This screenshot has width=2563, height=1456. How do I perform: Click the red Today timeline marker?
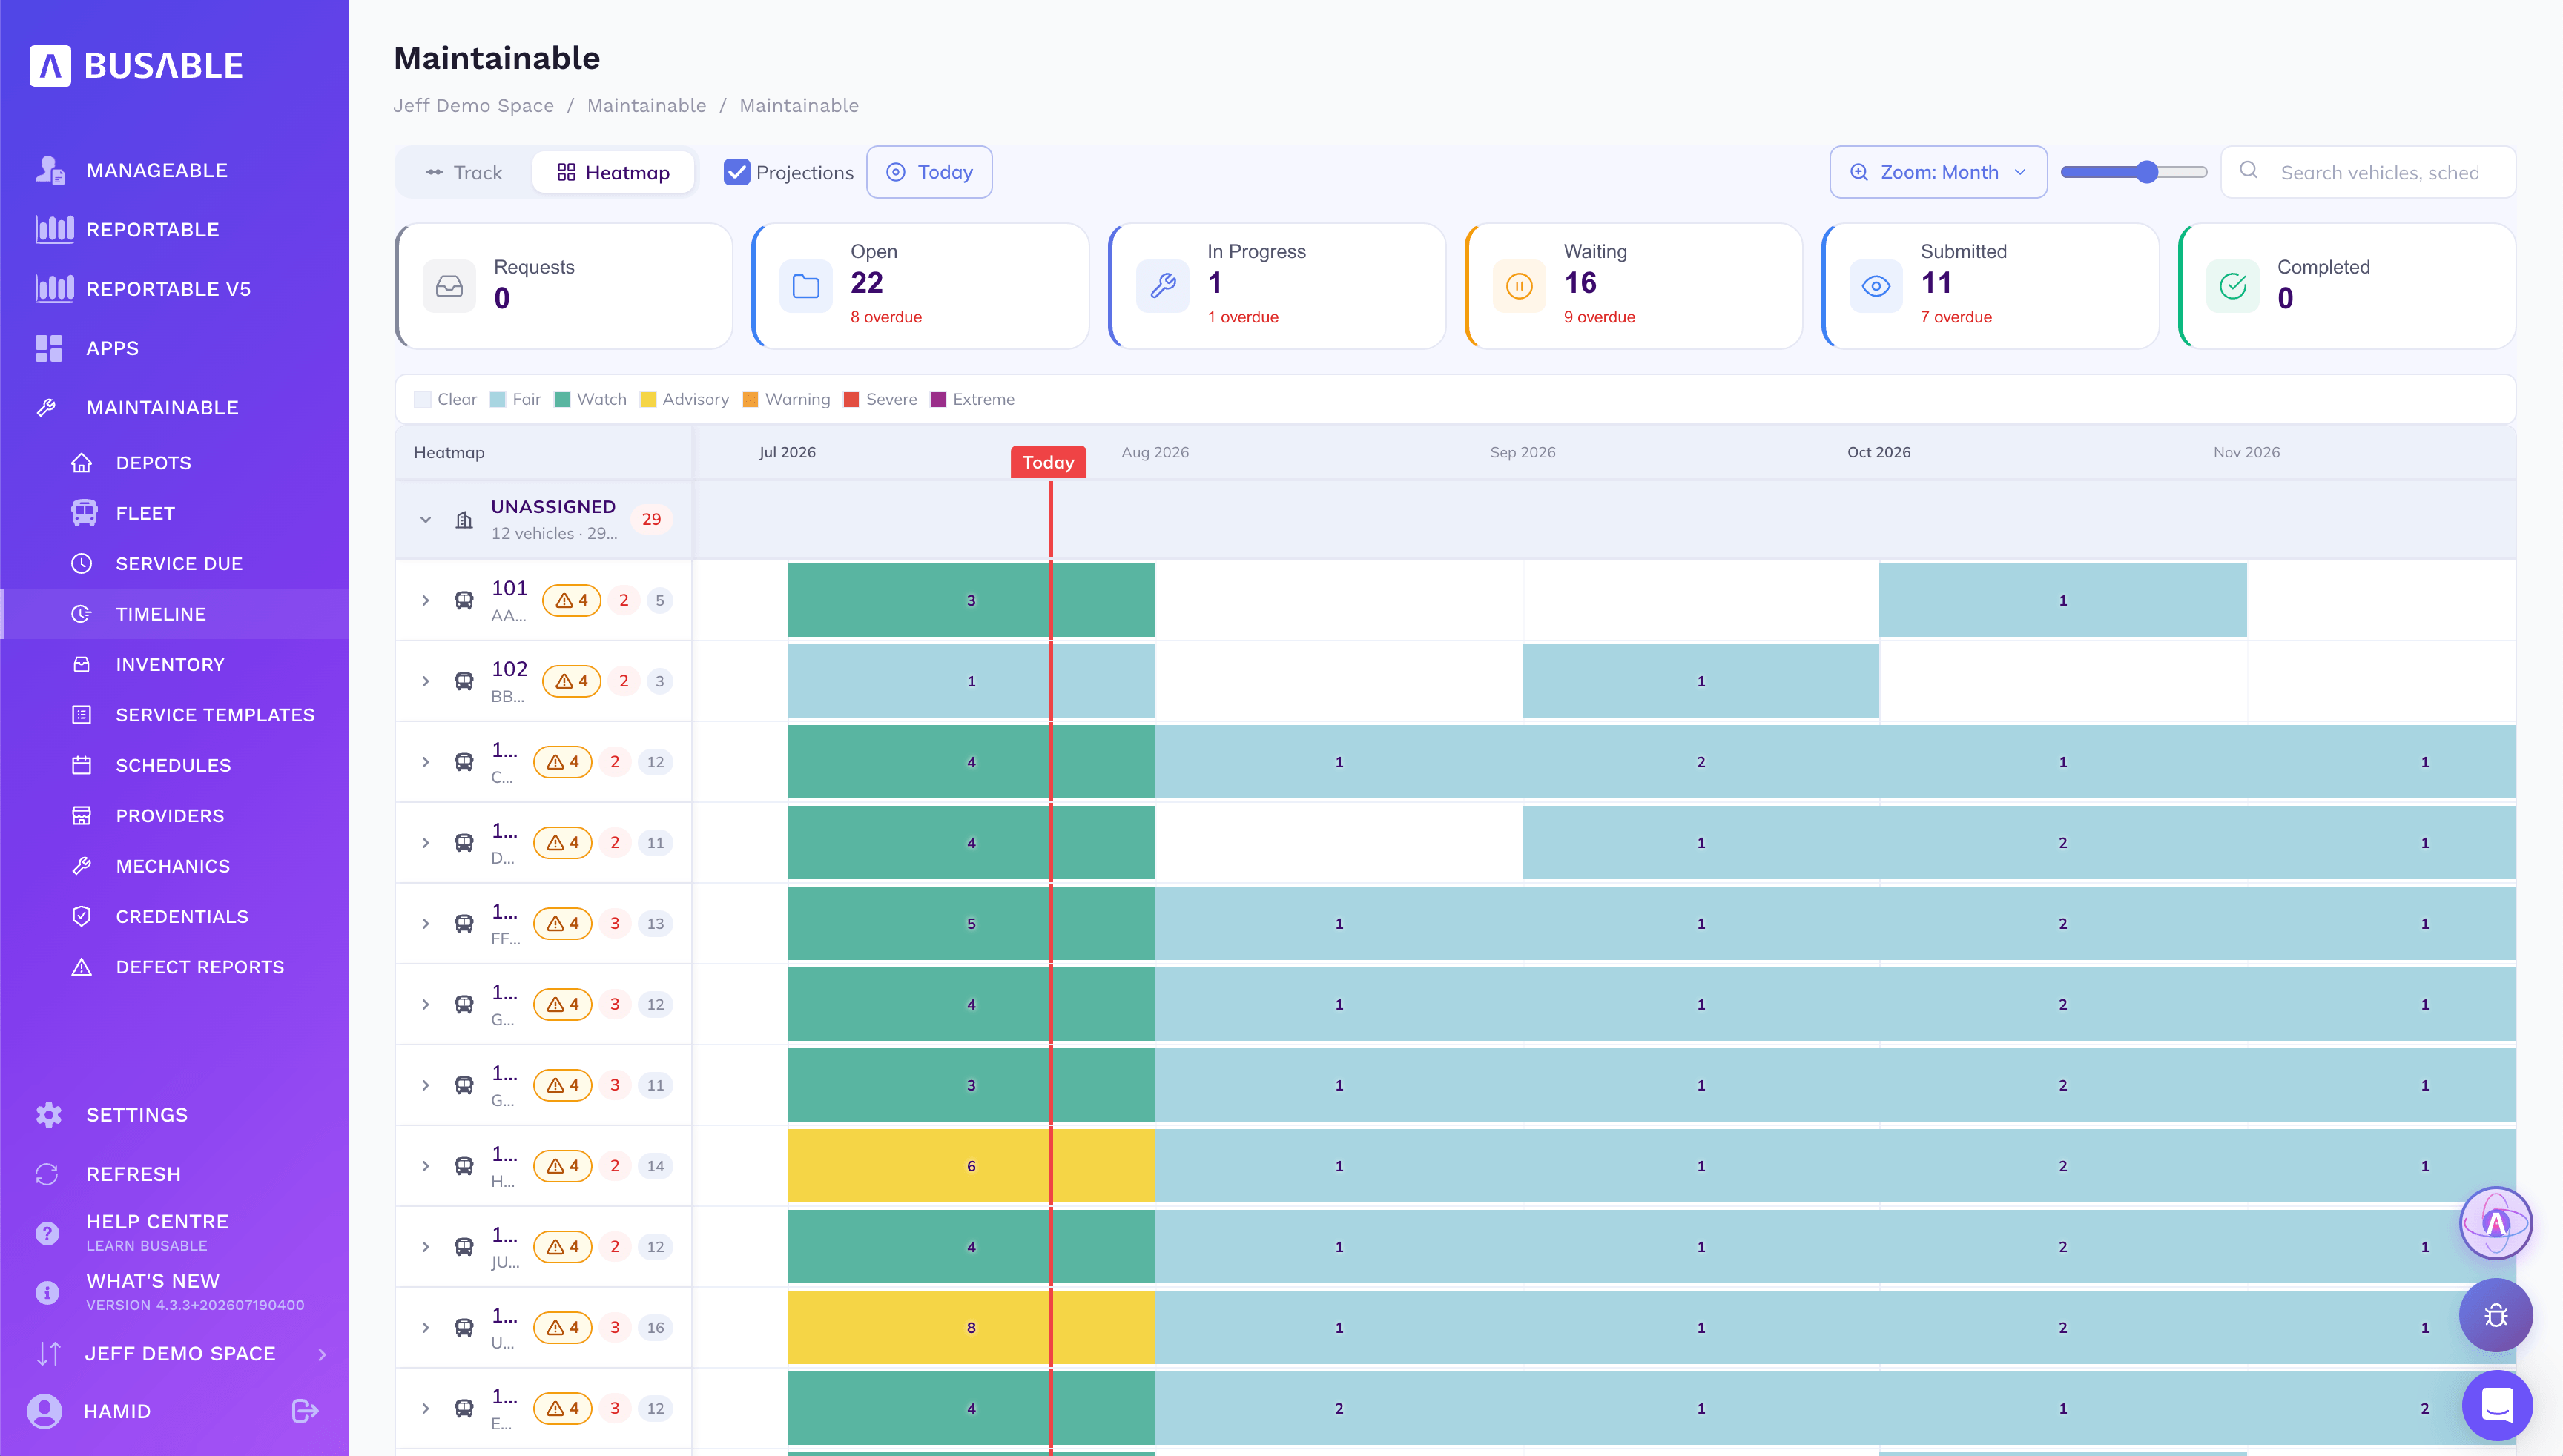1049,462
